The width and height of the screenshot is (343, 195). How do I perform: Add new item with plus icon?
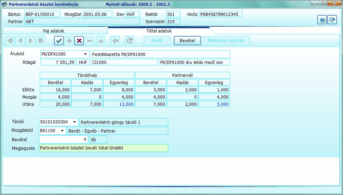point(69,41)
